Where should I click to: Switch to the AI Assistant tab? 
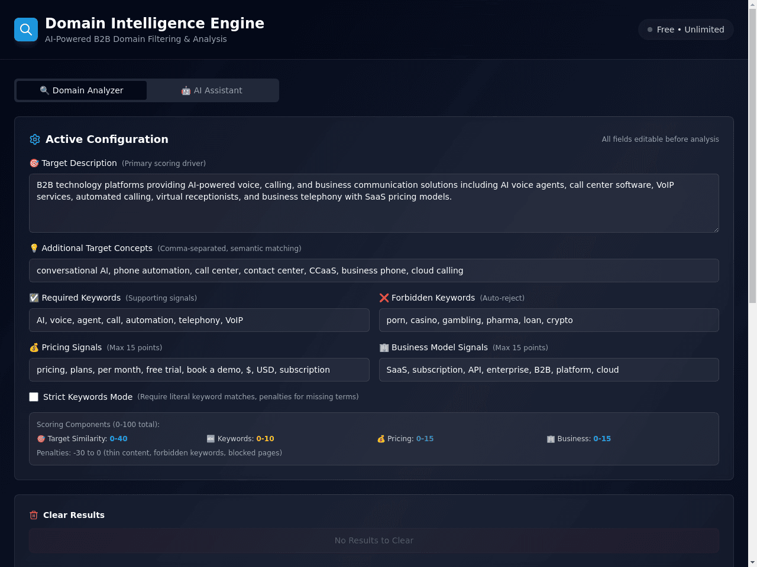point(212,90)
